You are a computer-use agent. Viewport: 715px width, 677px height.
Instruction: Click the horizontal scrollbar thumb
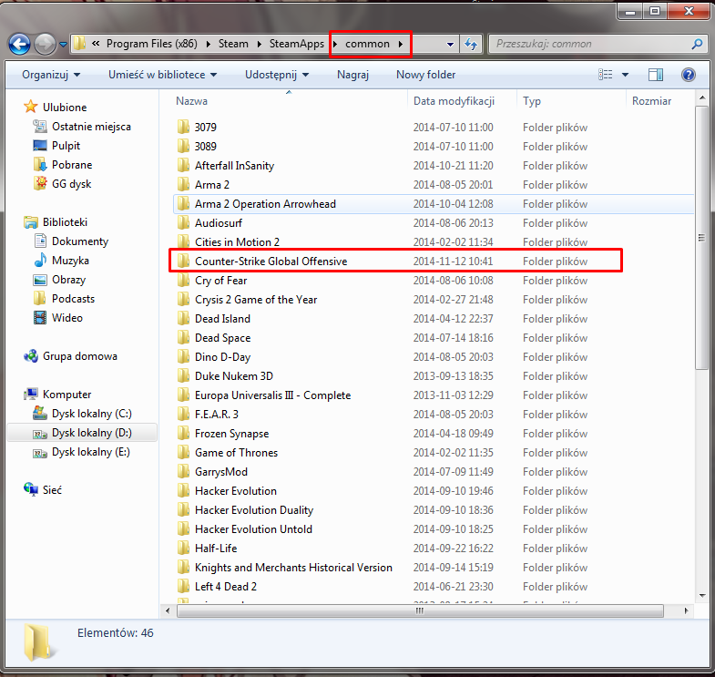coord(420,610)
